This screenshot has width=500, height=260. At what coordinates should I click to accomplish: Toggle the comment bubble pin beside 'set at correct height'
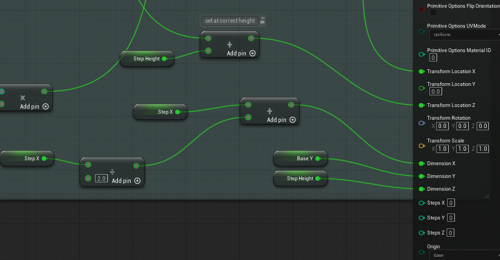[263, 21]
